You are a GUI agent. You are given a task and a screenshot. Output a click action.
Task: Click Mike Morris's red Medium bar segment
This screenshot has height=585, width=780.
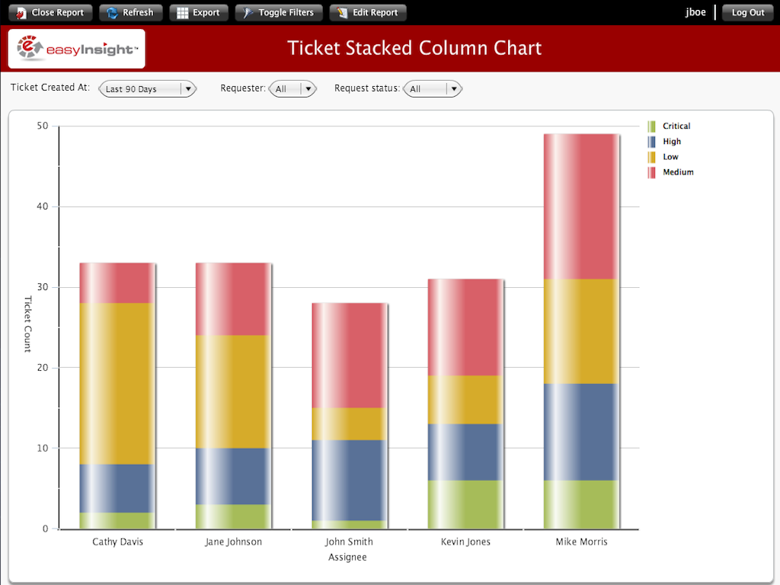(x=581, y=206)
